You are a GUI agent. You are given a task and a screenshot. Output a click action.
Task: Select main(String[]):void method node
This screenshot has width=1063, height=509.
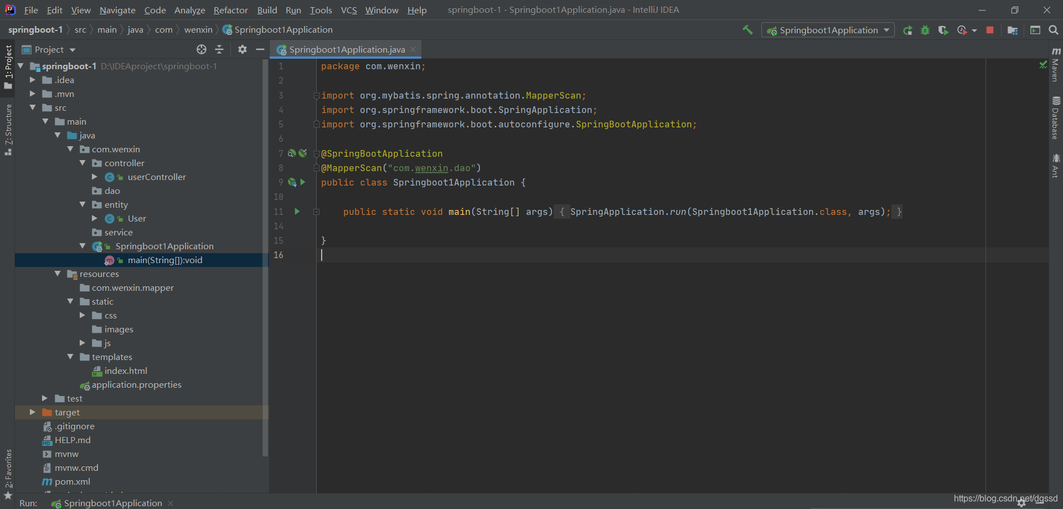click(x=164, y=260)
